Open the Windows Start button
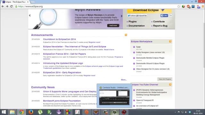The height and width of the screenshot is (115, 205). tap(4, 112)
